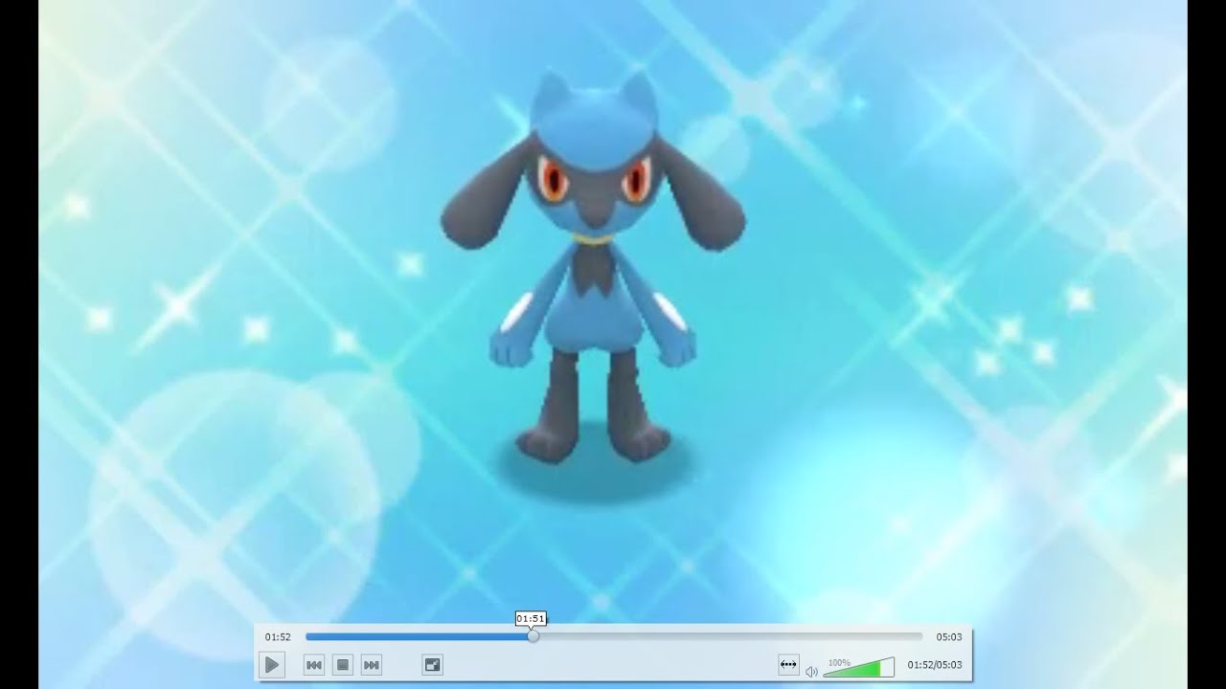This screenshot has height=689, width=1226.
Task: Click the green volume triangle control
Action: pos(859,669)
